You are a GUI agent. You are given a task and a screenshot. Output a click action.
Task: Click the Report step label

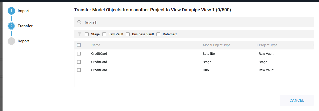[x=24, y=41]
